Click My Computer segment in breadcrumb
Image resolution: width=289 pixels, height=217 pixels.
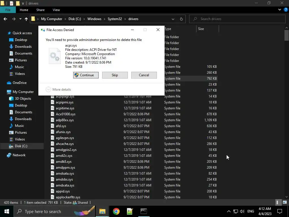click(52, 19)
